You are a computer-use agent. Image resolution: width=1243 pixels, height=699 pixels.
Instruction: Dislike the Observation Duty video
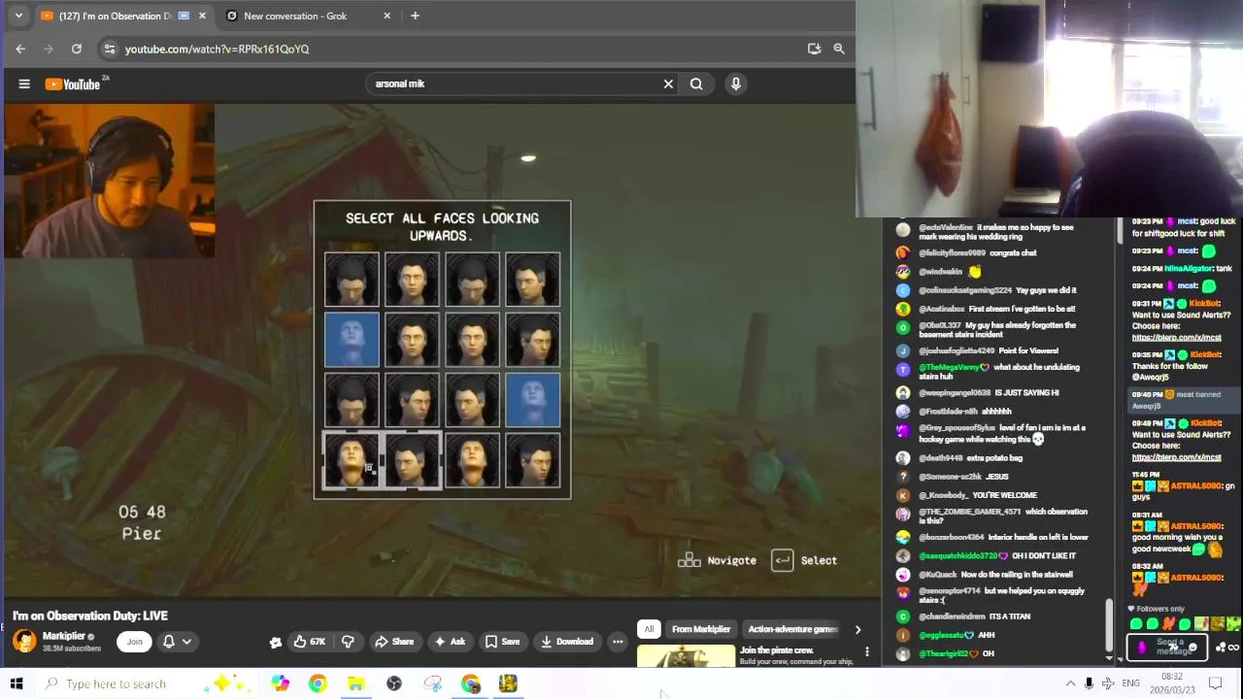click(x=348, y=642)
